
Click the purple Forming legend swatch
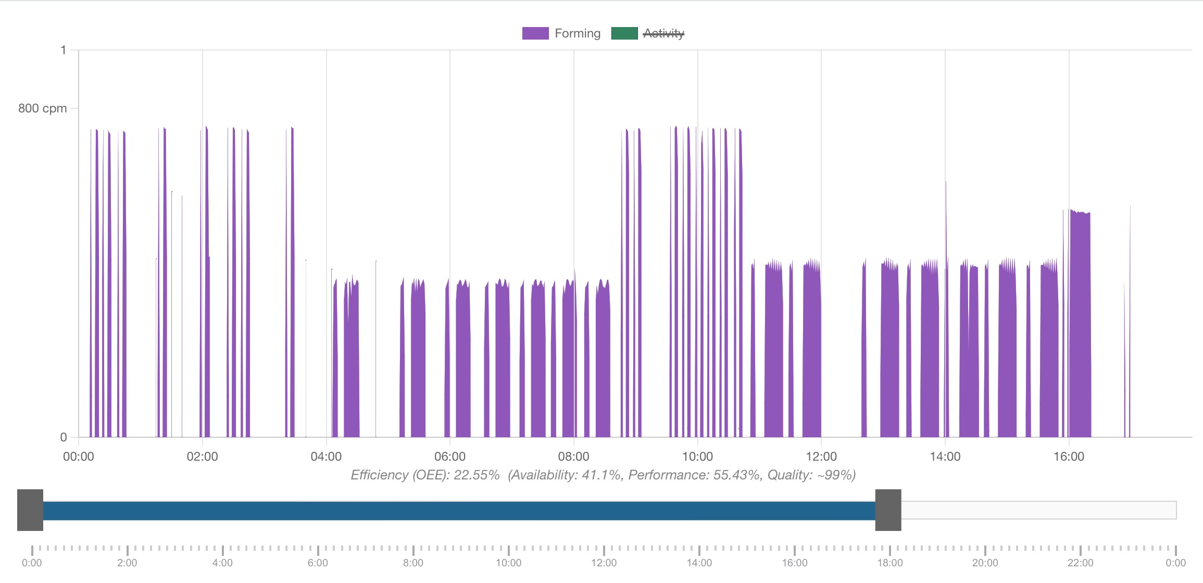point(534,33)
